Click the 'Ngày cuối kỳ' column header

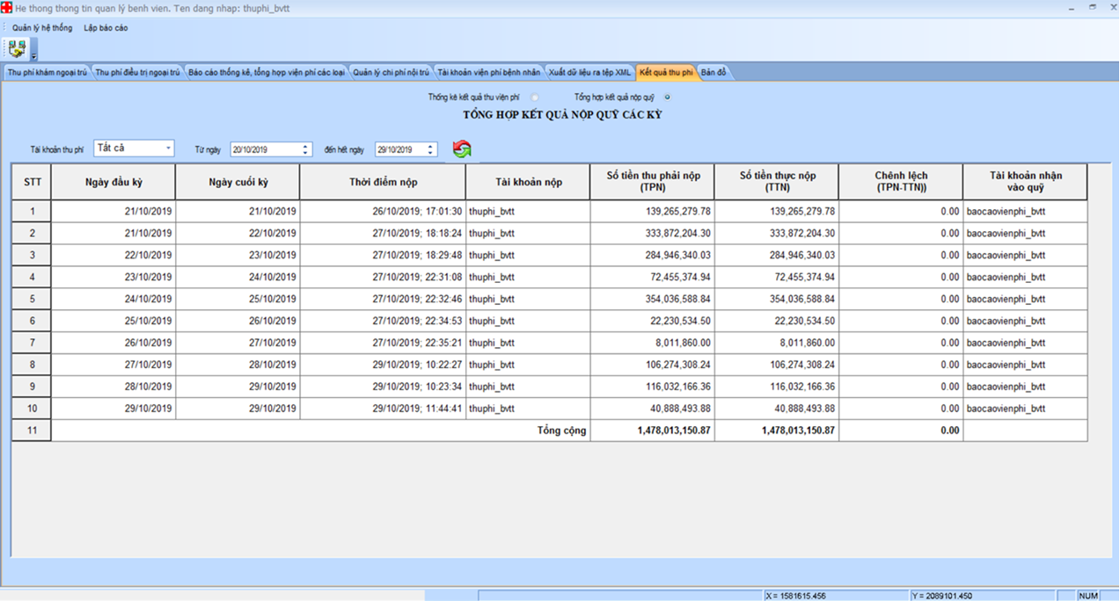pyautogui.click(x=238, y=182)
